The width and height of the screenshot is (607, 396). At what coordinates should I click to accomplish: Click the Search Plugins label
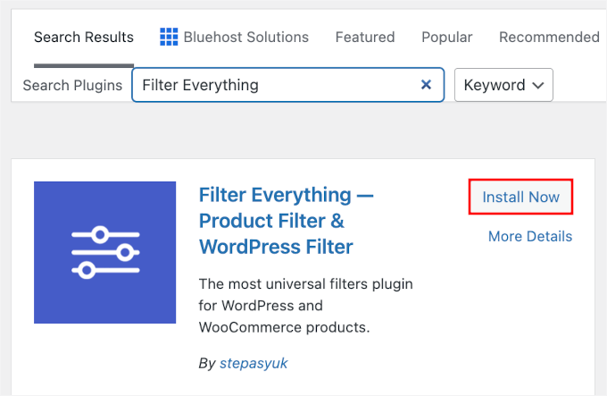[73, 86]
